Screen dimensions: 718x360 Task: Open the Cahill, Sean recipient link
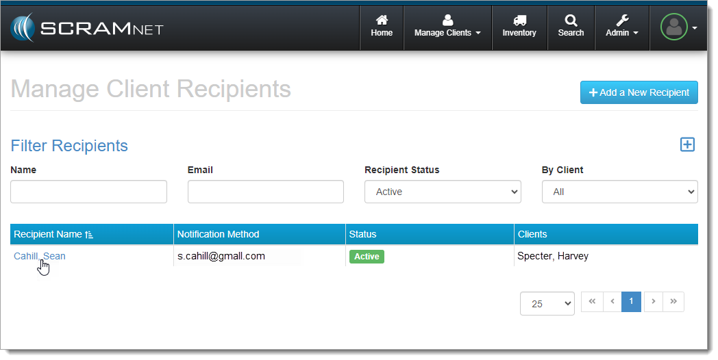tap(40, 256)
